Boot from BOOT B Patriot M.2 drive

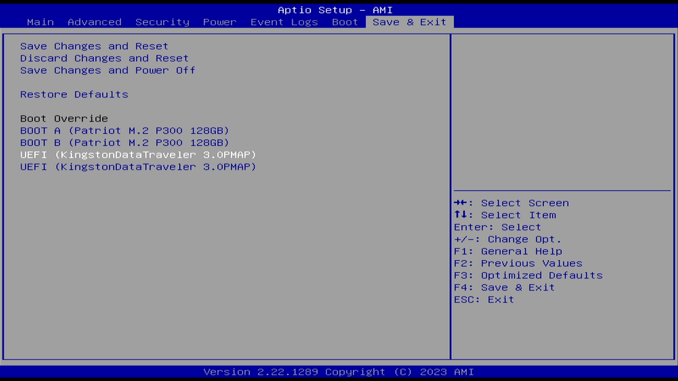(124, 143)
